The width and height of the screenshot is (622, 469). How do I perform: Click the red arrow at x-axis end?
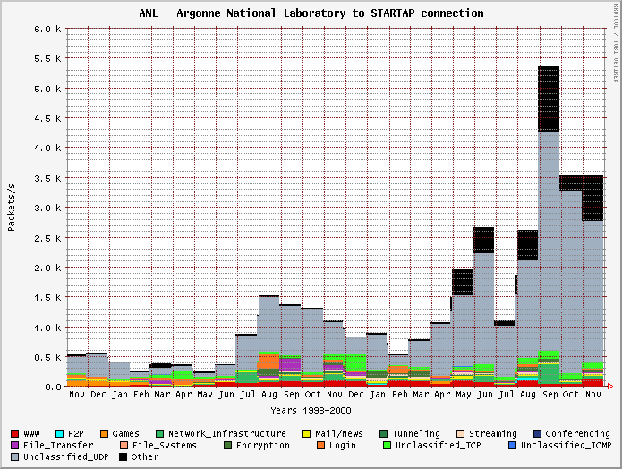click(610, 387)
